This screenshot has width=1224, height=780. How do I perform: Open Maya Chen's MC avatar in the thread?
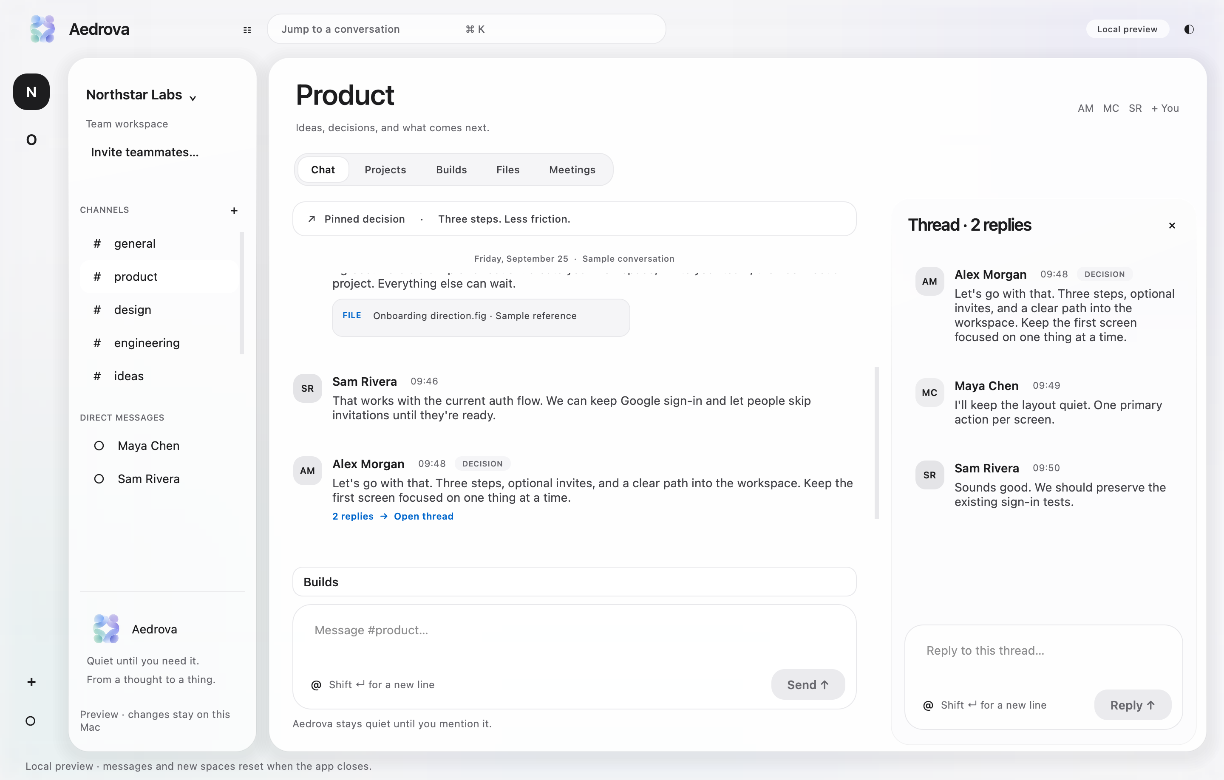[930, 392]
